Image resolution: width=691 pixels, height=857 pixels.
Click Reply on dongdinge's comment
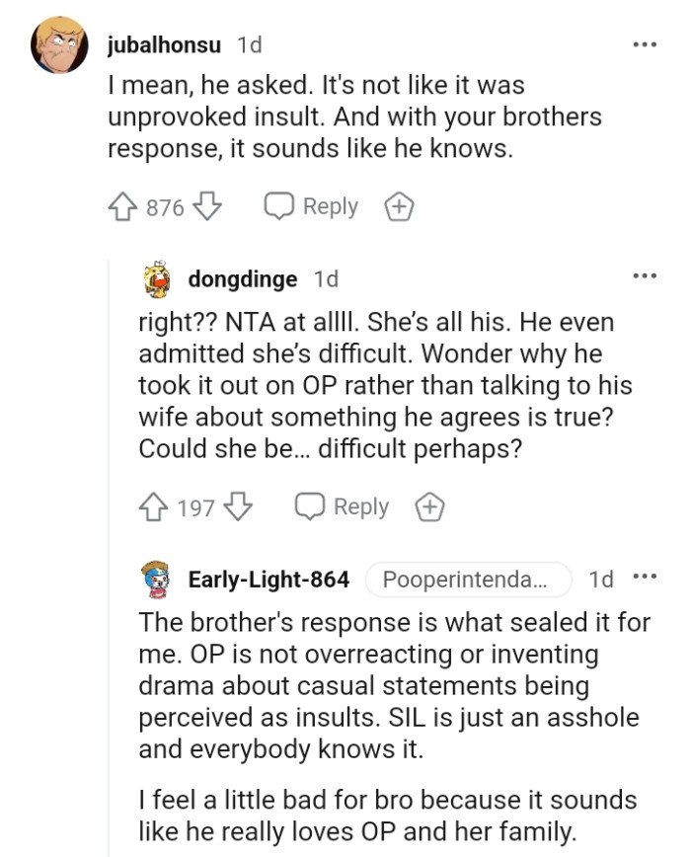tap(360, 506)
